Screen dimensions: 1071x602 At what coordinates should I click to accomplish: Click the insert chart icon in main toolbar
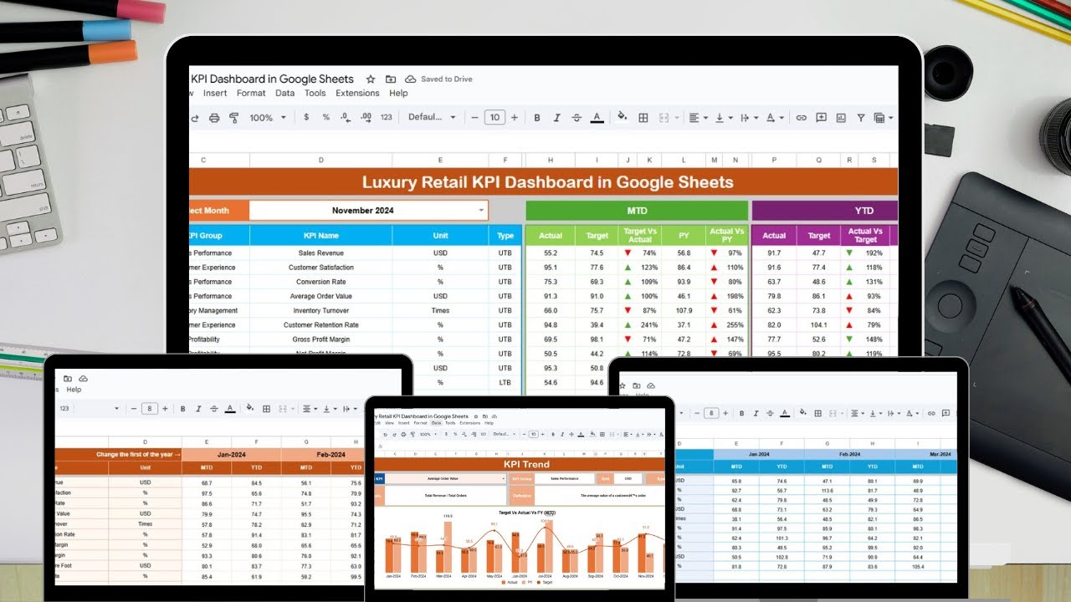841,118
